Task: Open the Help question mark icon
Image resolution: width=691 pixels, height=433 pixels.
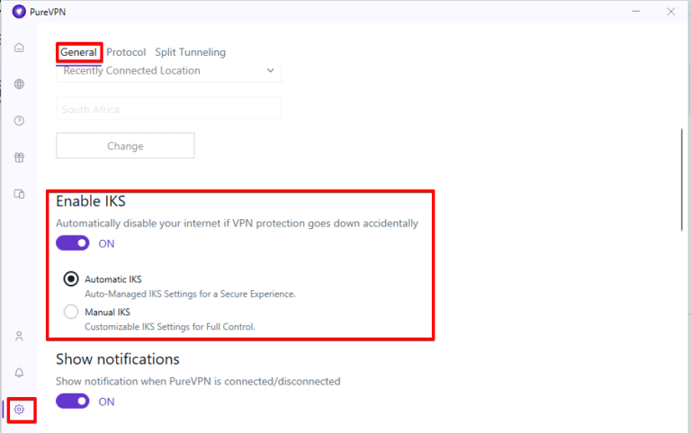Action: tap(19, 121)
